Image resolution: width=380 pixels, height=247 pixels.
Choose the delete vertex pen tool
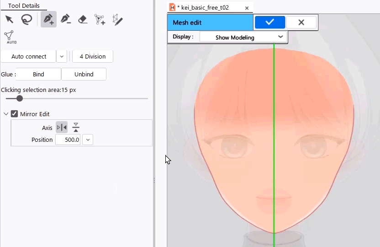click(66, 19)
